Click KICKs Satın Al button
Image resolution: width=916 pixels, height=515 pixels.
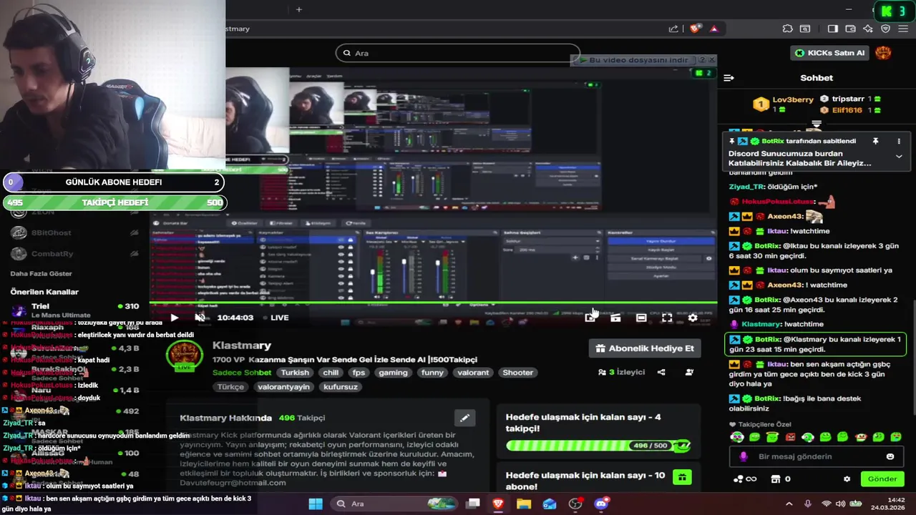(x=829, y=53)
